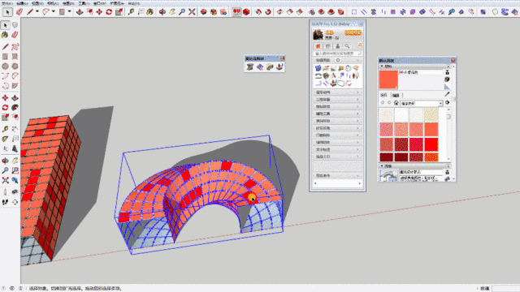Image resolution: width=520 pixels, height=292 pixels.
Task: Open the 编辑 menu
Action: (x=22, y=3)
